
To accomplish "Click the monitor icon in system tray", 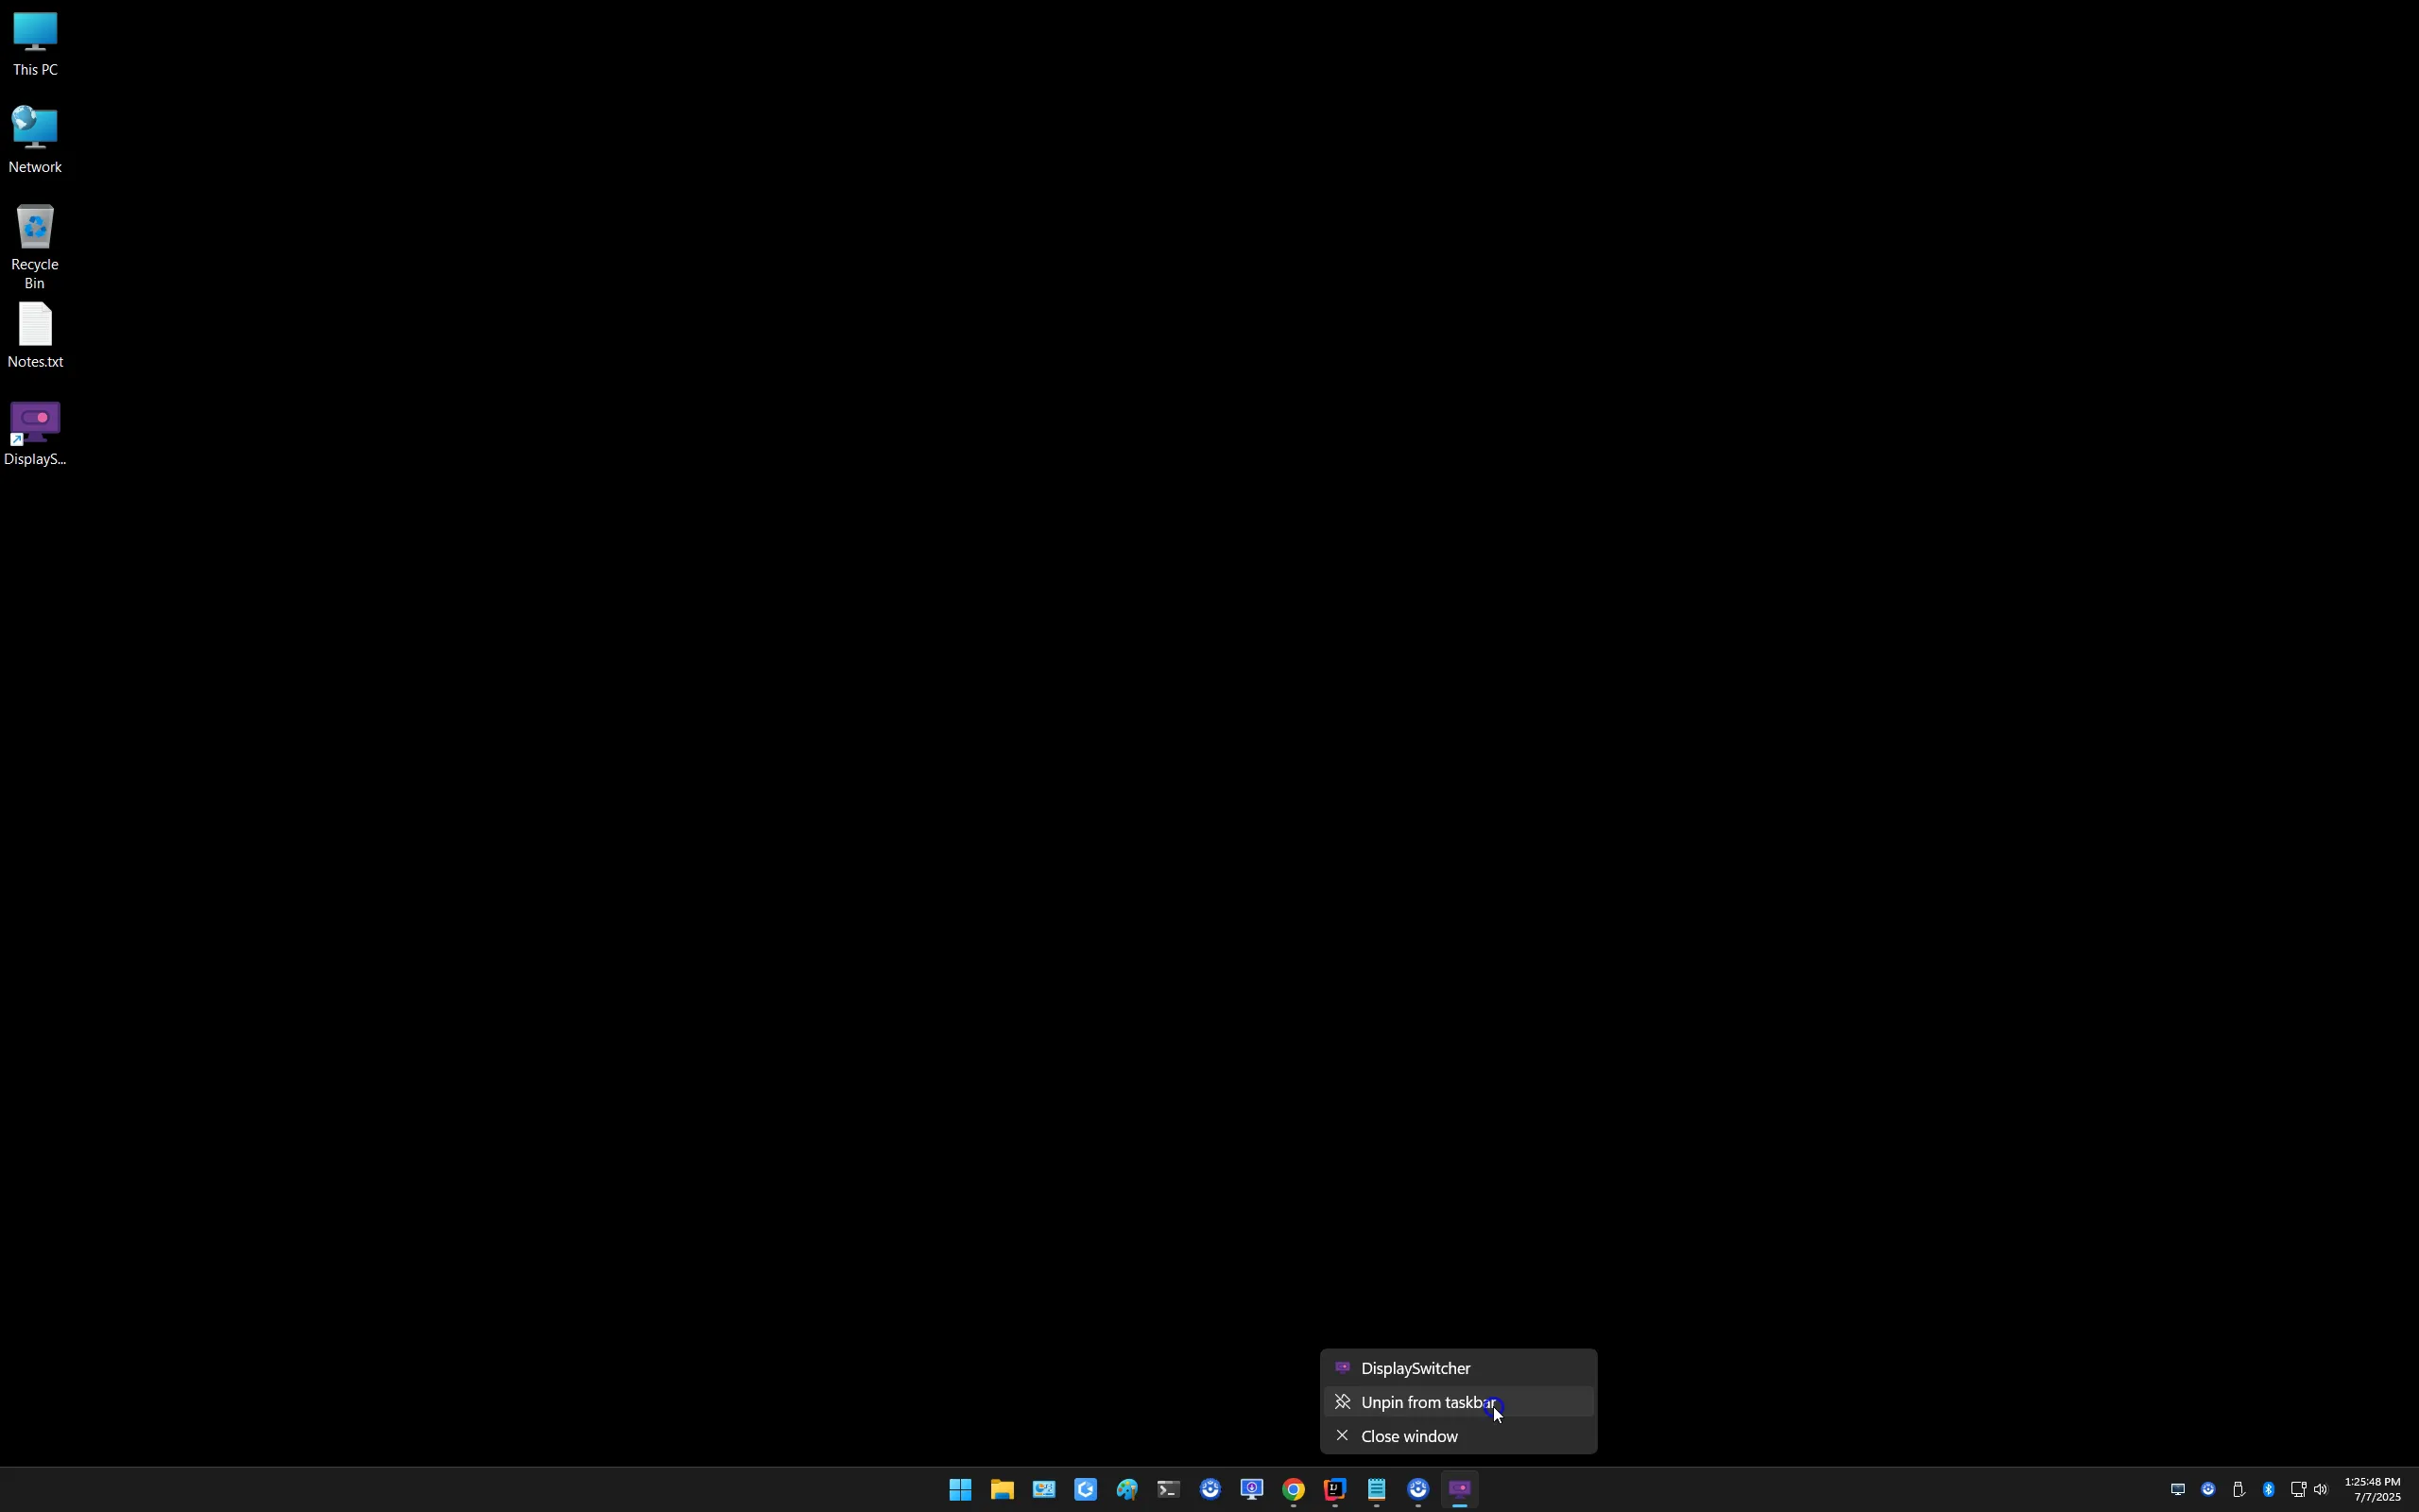I will click(2178, 1490).
